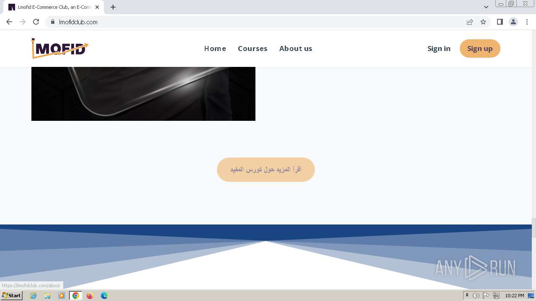Image resolution: width=536 pixels, height=301 pixels.
Task: Click the network tray icon
Action: point(496,296)
